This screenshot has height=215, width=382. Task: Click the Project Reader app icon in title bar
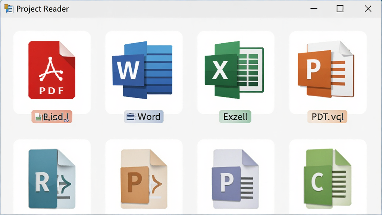(9, 9)
